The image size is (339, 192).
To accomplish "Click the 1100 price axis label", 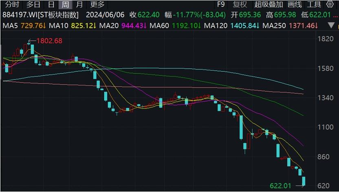I will (325, 127).
